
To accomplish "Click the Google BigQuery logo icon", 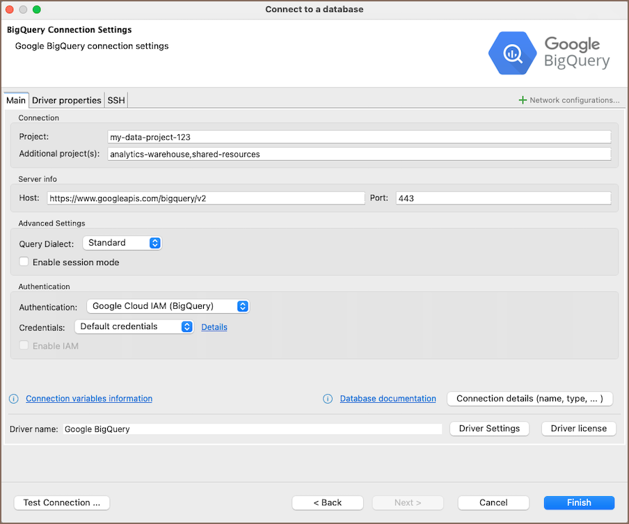I will point(513,53).
